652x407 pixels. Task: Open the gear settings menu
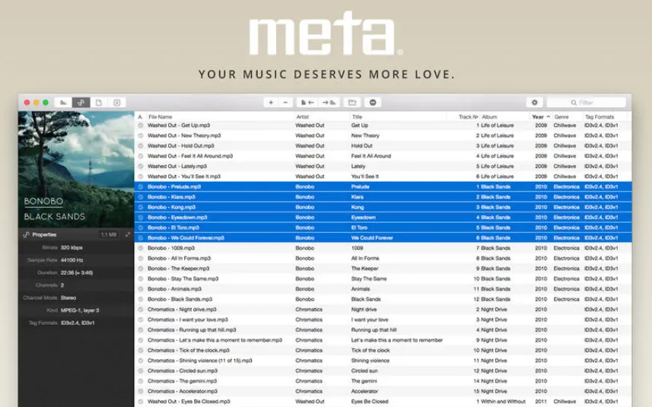click(x=535, y=102)
